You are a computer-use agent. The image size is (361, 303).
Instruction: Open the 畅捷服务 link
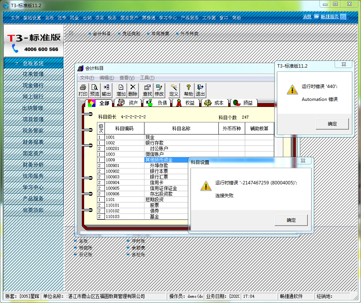330,17
